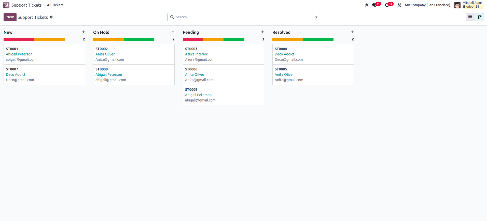The width and height of the screenshot is (487, 221).
Task: Click red progress bar segment in New column
Action: click(x=19, y=39)
